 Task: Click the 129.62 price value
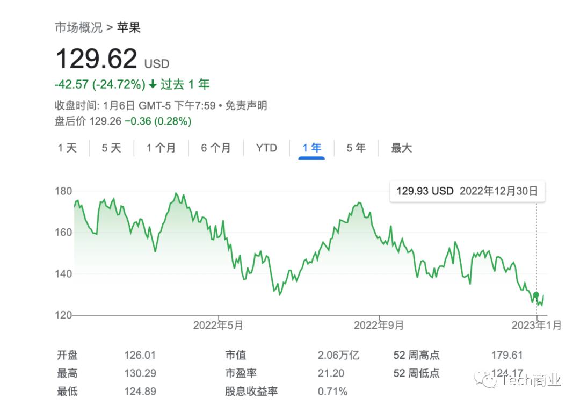pyautogui.click(x=97, y=59)
